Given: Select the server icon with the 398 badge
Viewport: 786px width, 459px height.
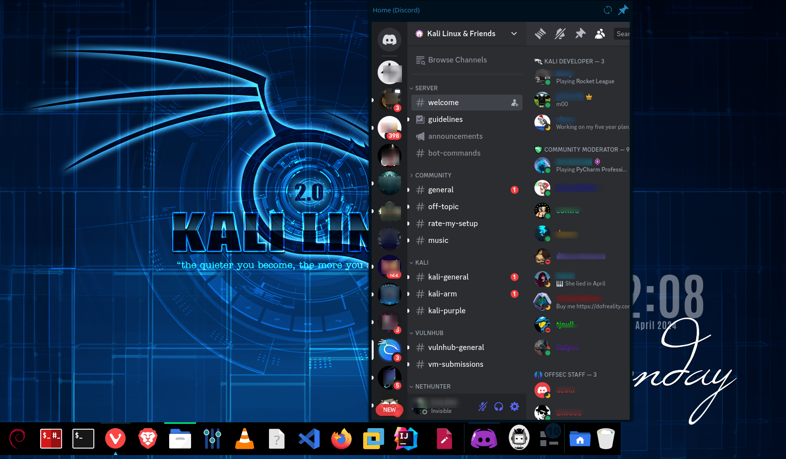Looking at the screenshot, I should point(390,128).
